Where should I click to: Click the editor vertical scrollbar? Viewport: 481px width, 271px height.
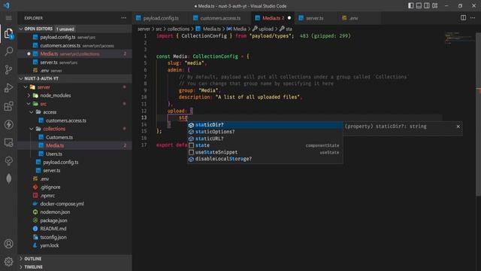[x=478, y=114]
